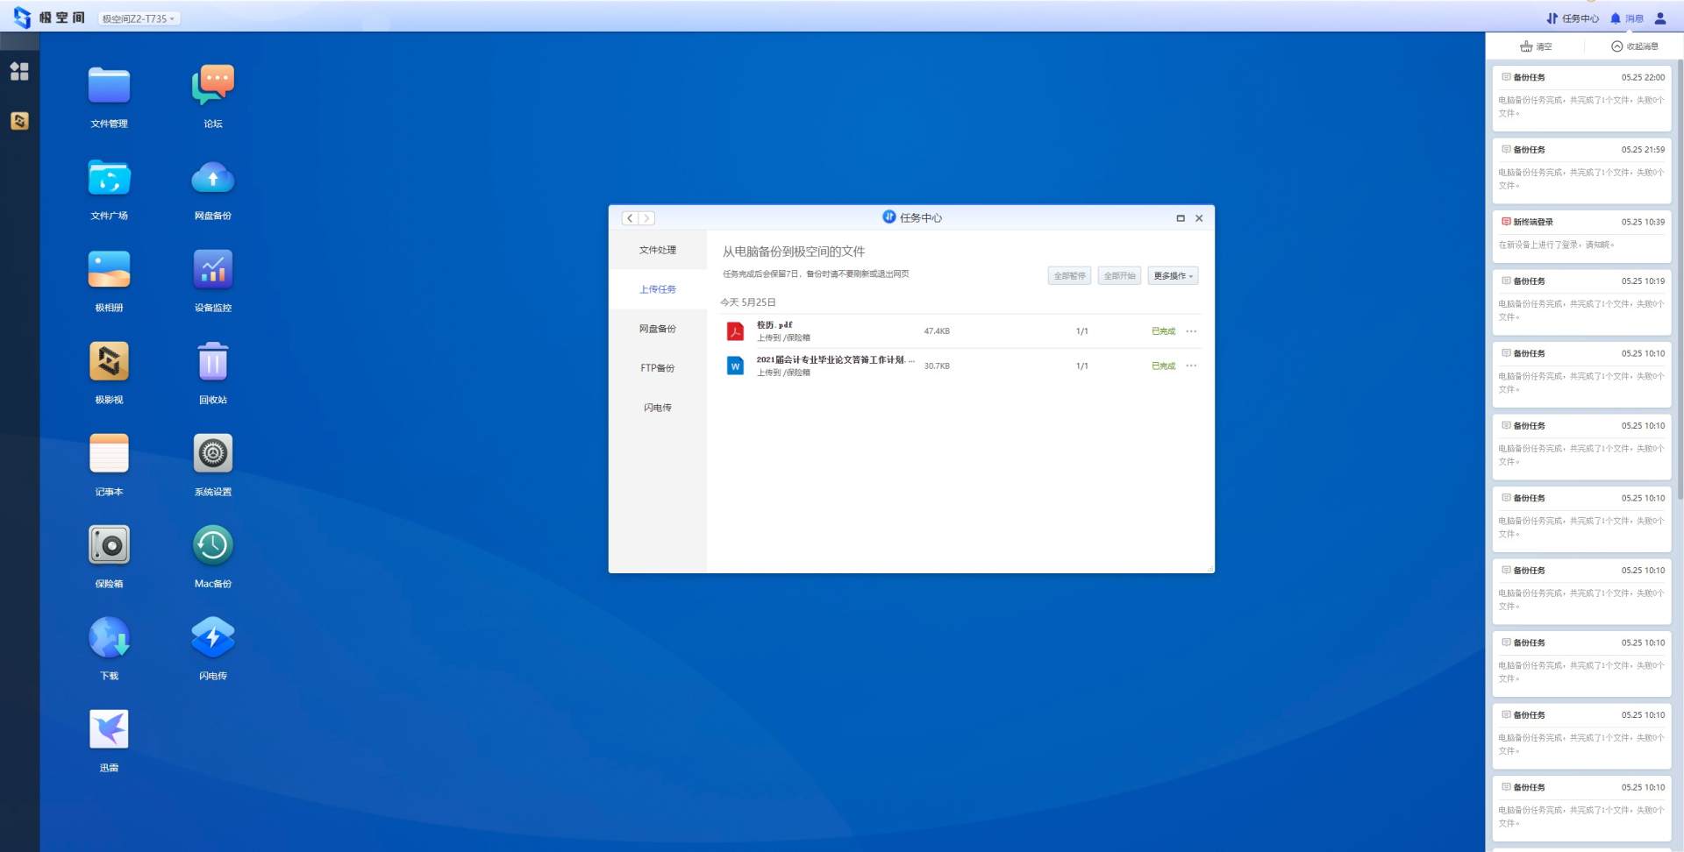
Task: Switch to the 网盘备份 tab in task center
Action: coord(657,329)
